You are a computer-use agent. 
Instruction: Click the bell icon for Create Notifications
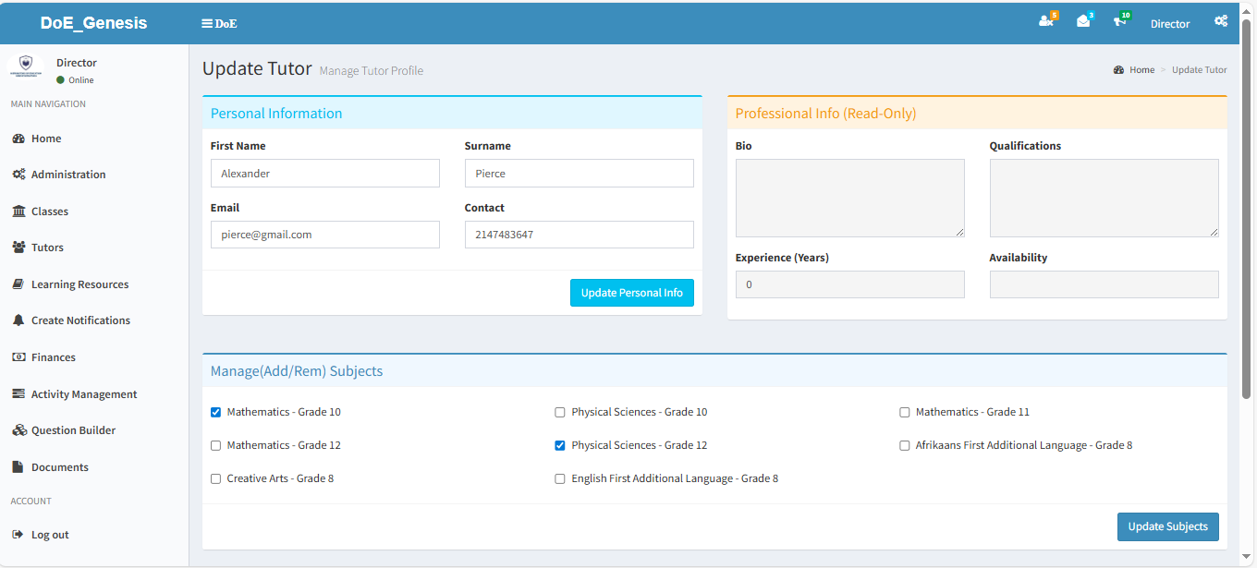tap(18, 320)
